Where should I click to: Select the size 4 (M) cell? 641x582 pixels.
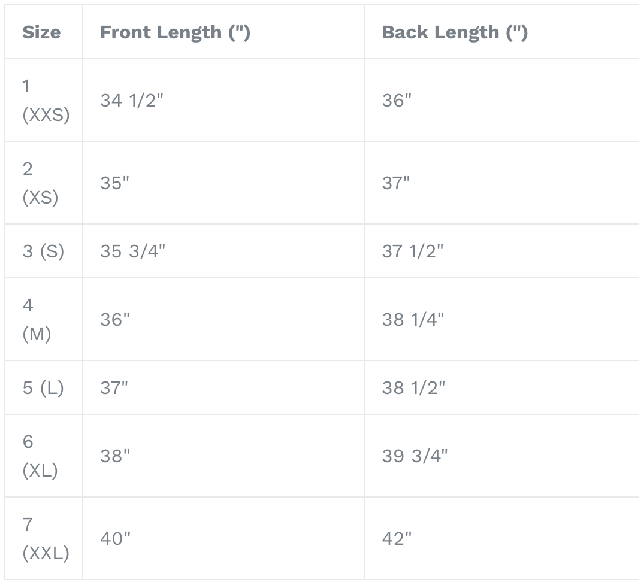coord(37,319)
